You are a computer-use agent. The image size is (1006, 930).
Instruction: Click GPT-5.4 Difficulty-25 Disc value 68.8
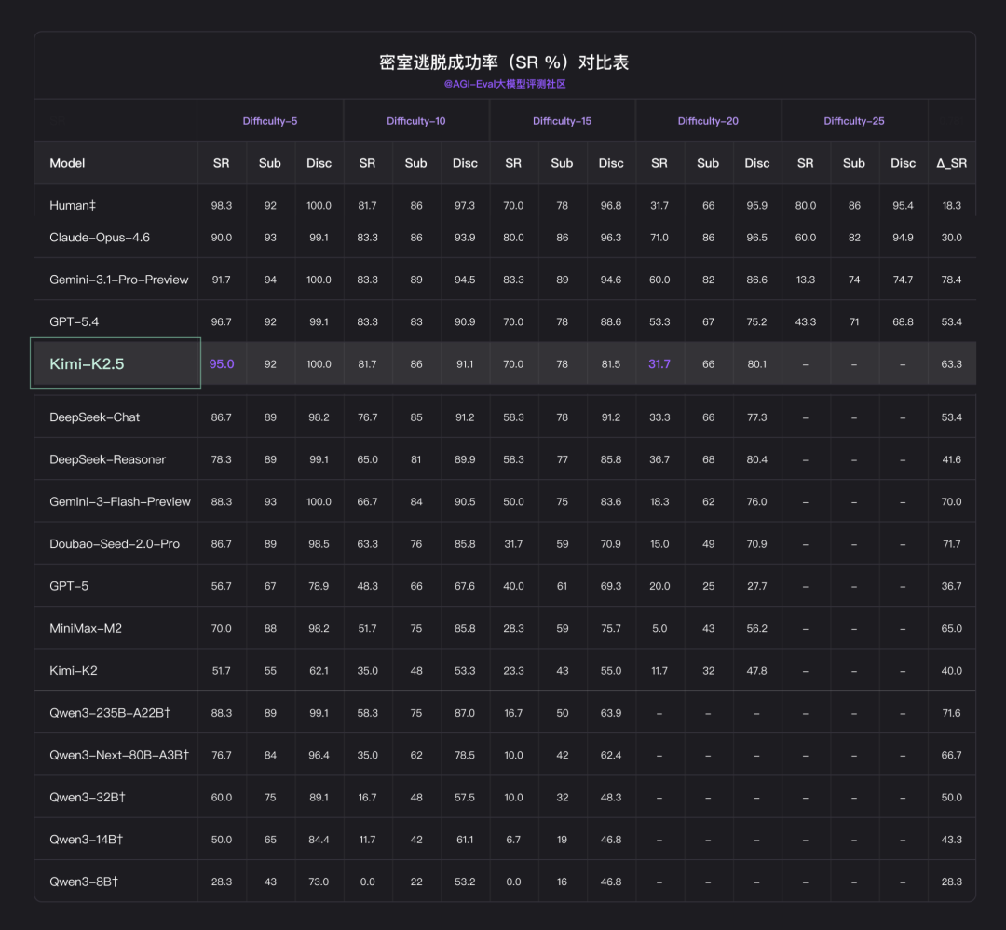[903, 321]
